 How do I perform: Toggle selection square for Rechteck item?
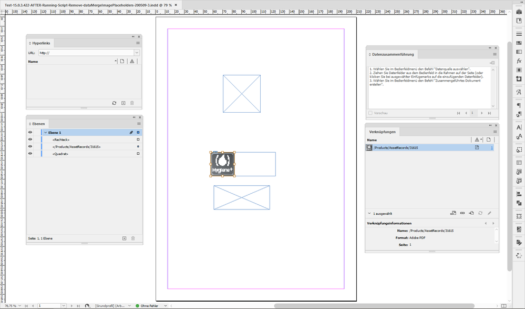pyautogui.click(x=138, y=139)
